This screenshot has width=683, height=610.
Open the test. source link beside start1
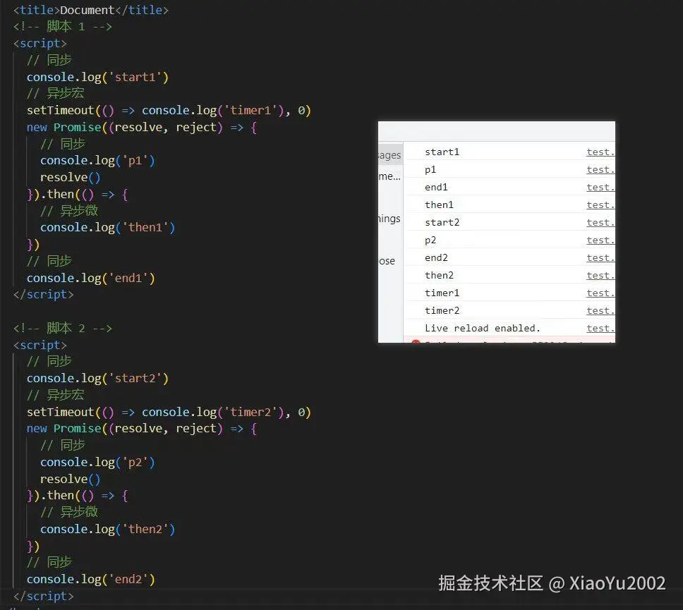point(599,152)
